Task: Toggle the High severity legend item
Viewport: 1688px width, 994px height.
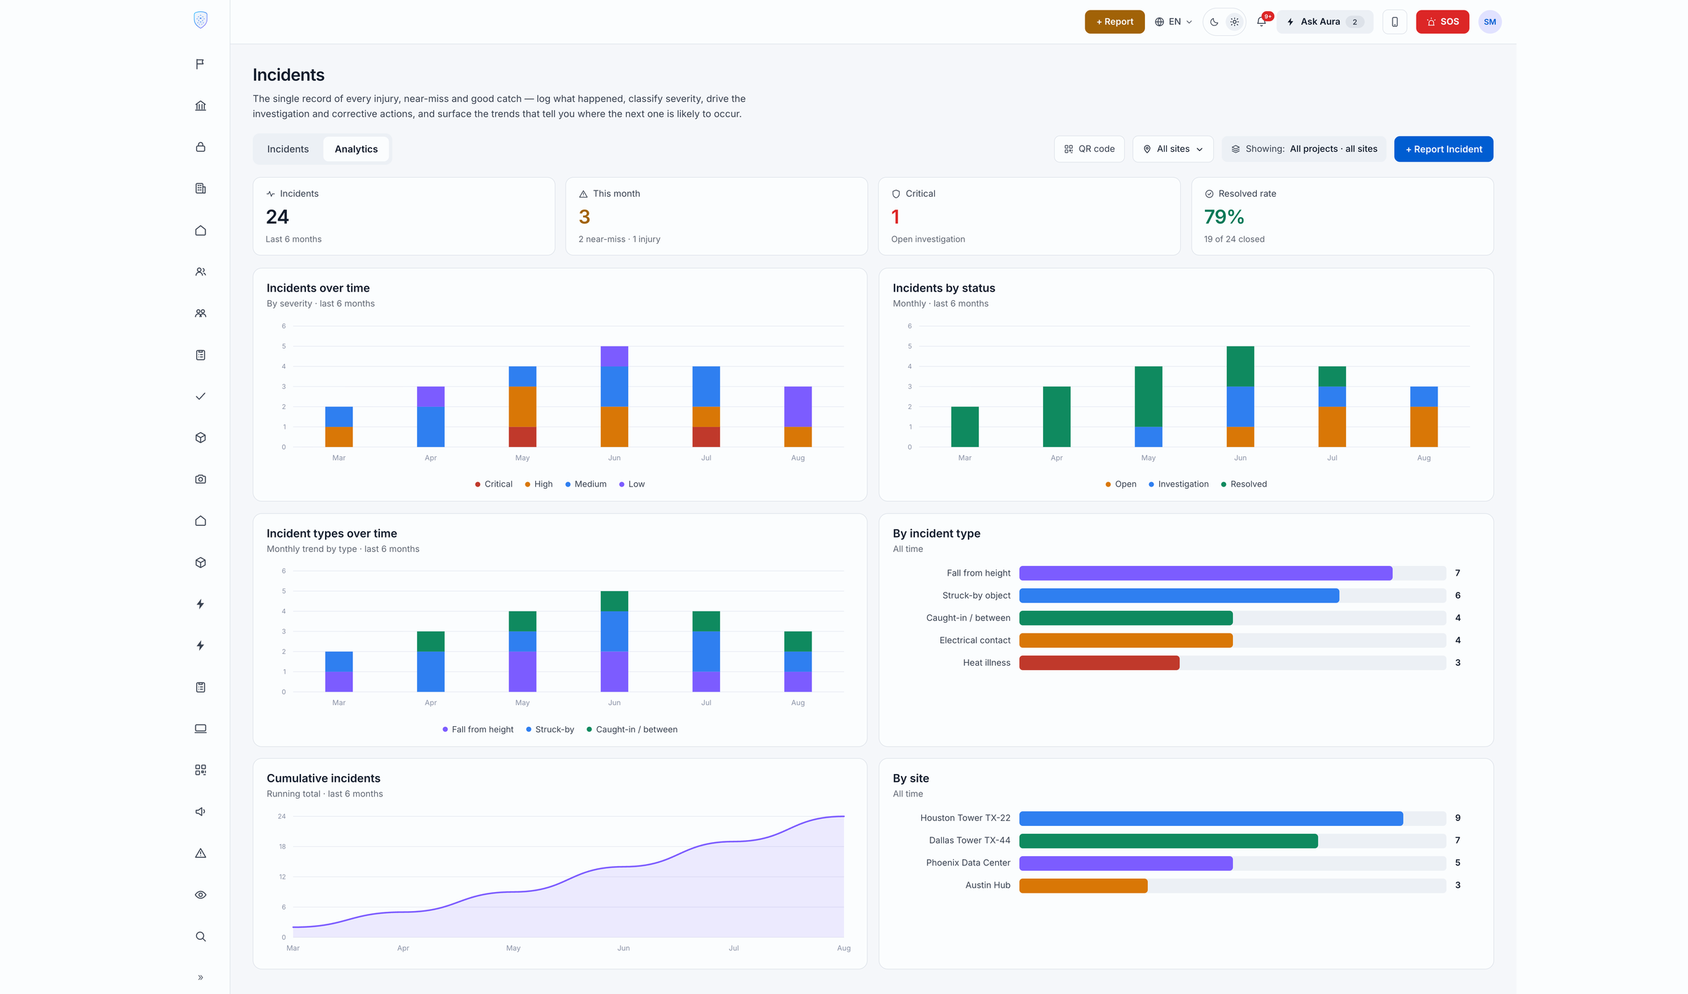Action: [x=539, y=484]
